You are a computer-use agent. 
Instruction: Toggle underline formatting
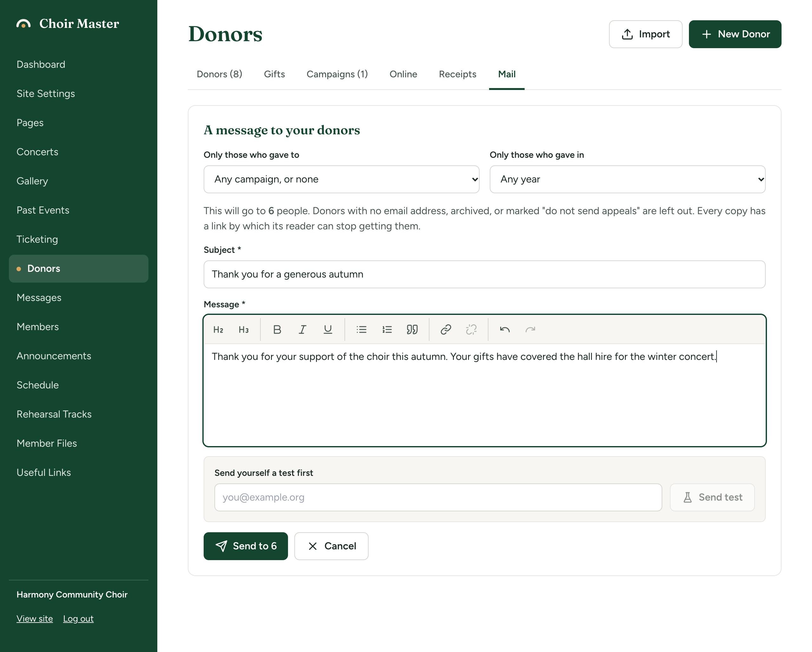pyautogui.click(x=328, y=329)
